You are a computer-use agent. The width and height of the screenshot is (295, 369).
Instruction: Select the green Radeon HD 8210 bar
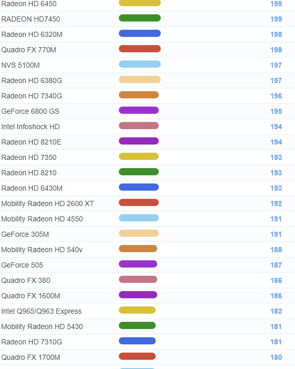click(x=139, y=172)
